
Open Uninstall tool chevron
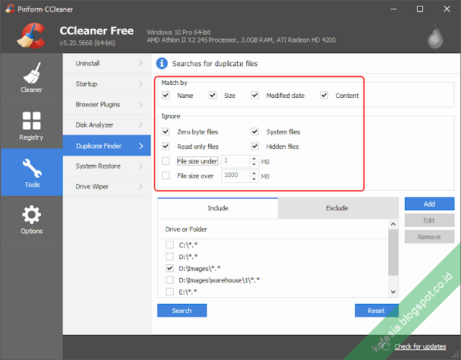click(x=141, y=63)
